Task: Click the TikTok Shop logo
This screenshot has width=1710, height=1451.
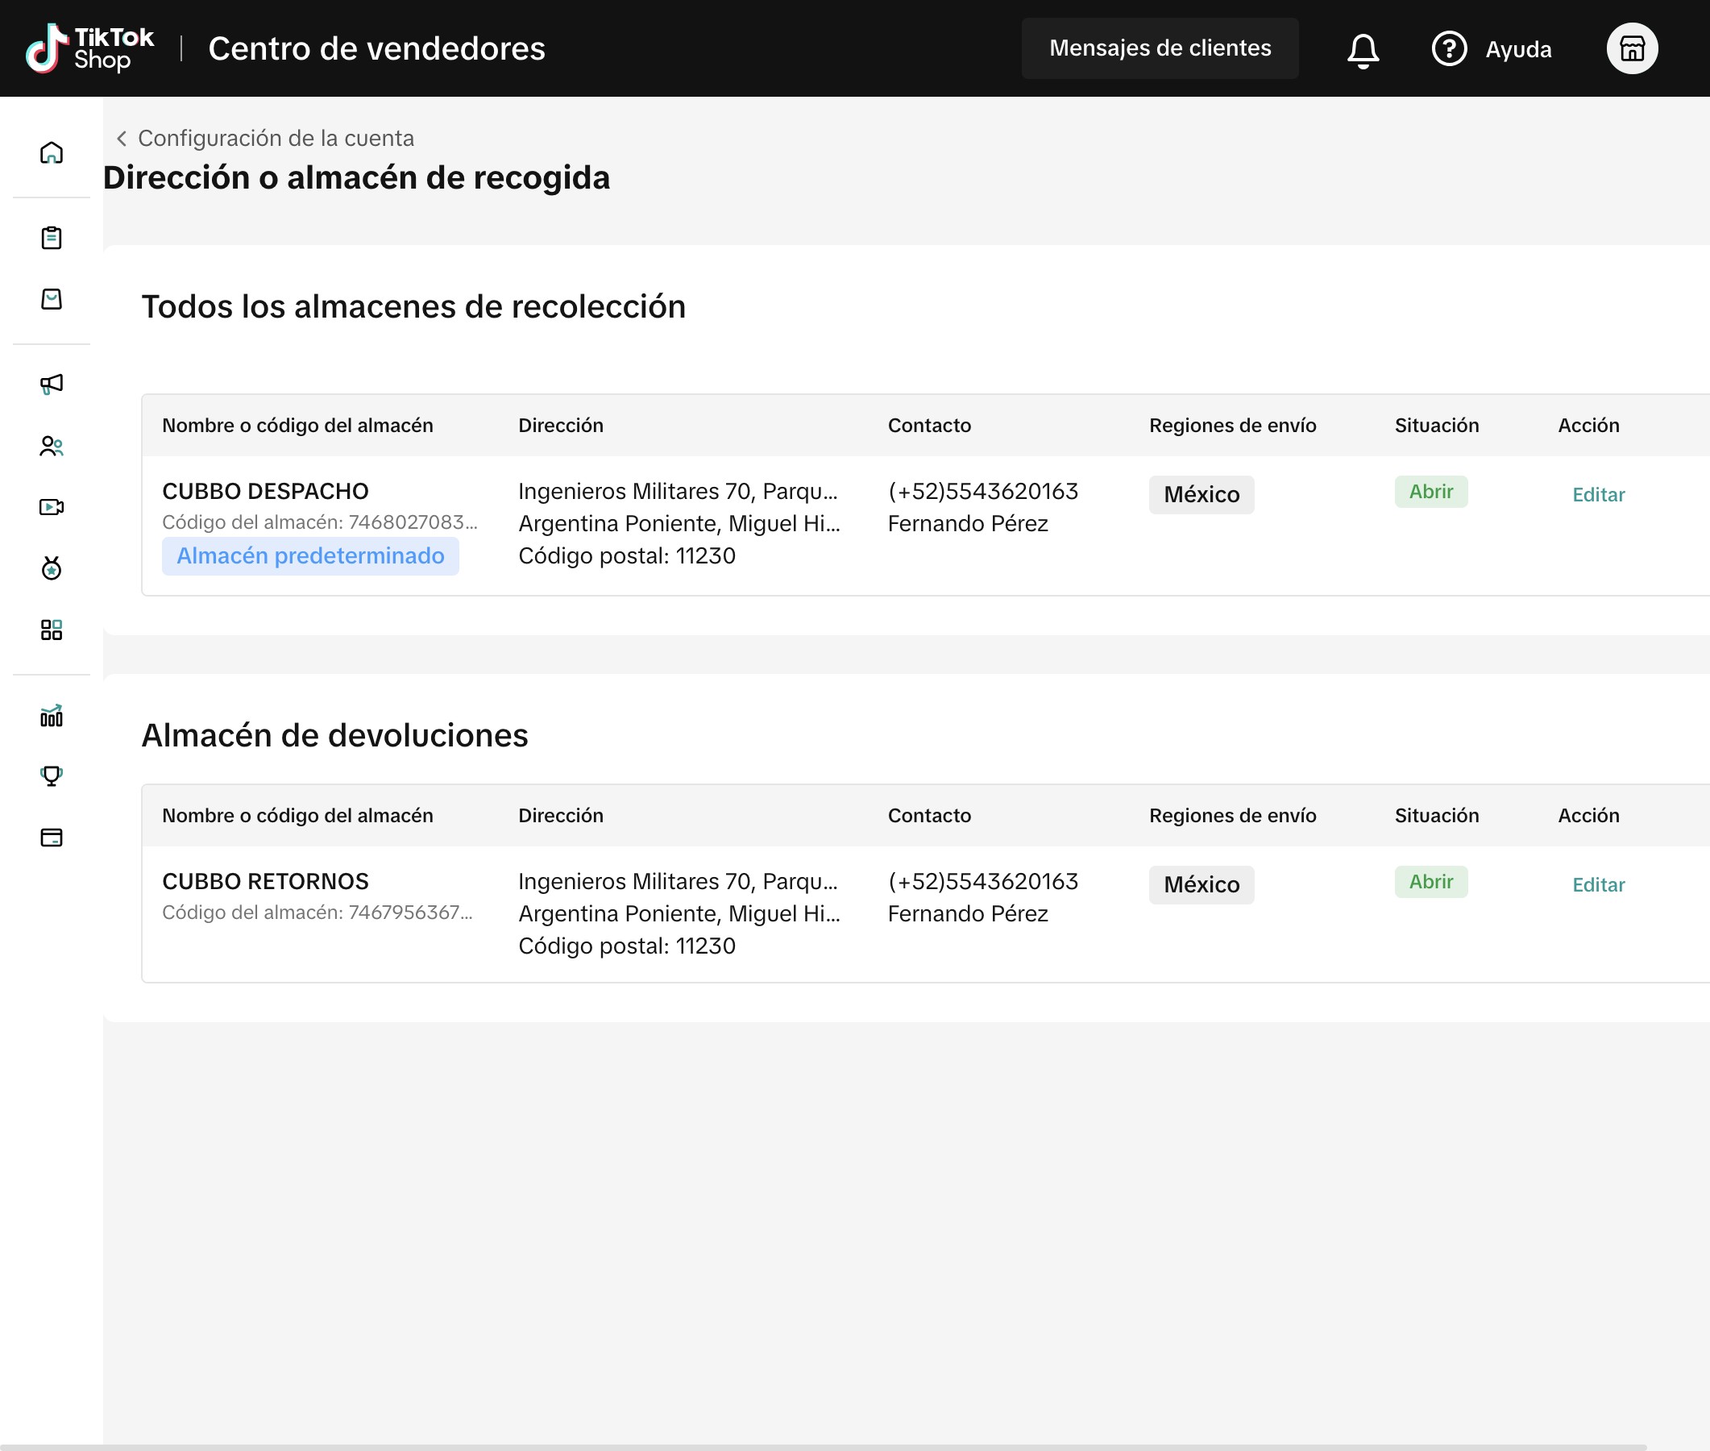Action: click(x=89, y=48)
